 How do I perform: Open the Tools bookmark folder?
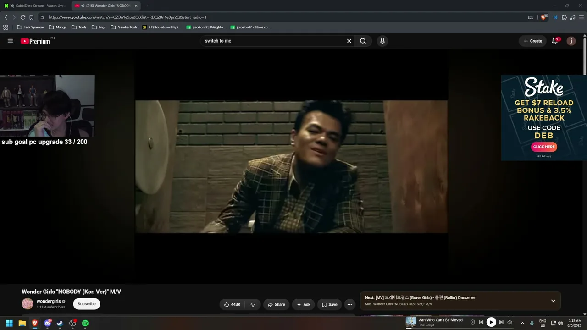[x=79, y=27]
